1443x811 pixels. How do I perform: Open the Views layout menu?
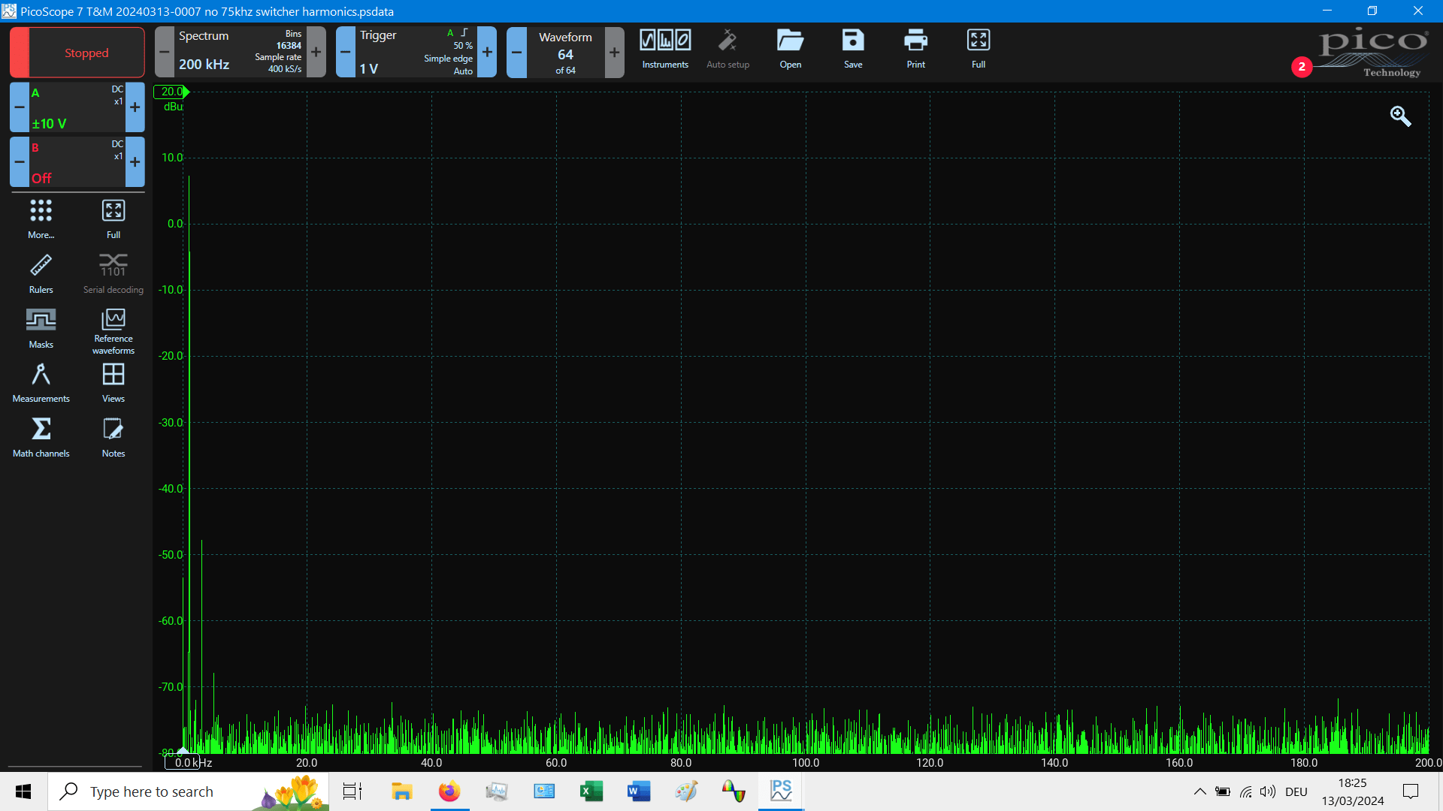[x=113, y=382]
